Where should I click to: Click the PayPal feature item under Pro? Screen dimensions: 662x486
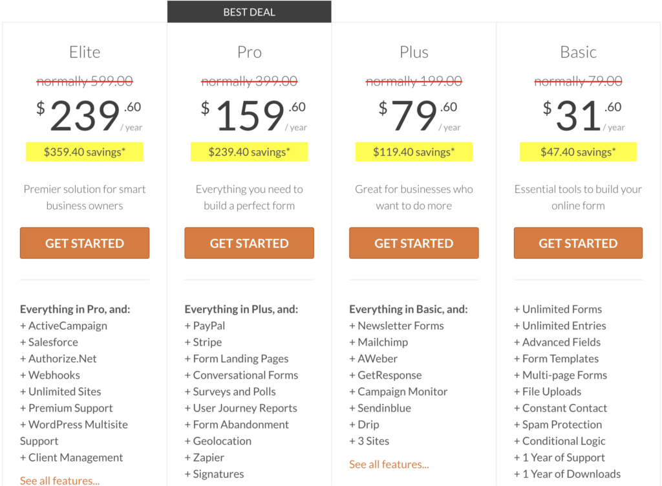click(204, 326)
